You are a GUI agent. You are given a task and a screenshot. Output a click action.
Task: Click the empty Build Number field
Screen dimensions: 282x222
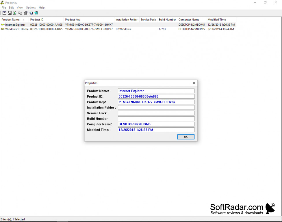coord(156,119)
